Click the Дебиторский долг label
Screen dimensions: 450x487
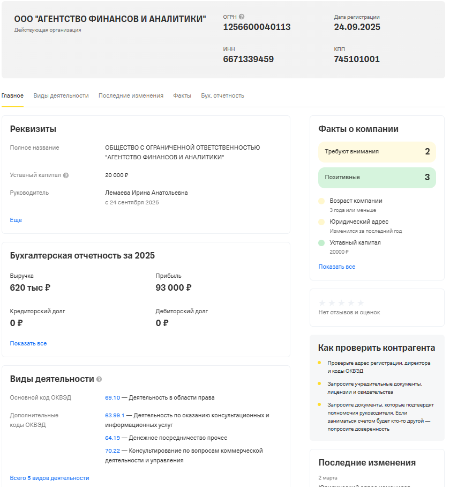point(182,311)
